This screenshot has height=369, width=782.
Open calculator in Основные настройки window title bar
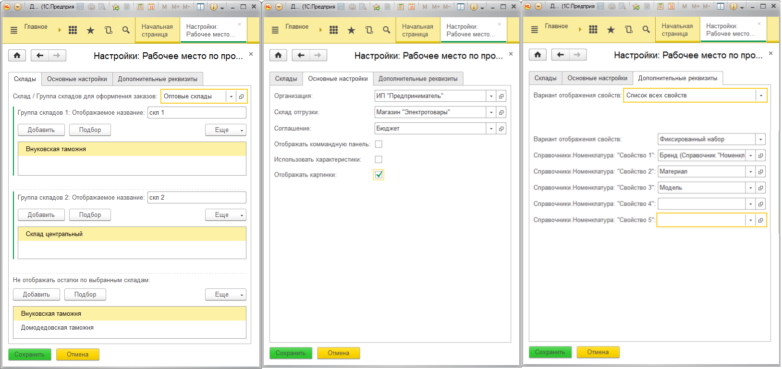tap(400, 7)
